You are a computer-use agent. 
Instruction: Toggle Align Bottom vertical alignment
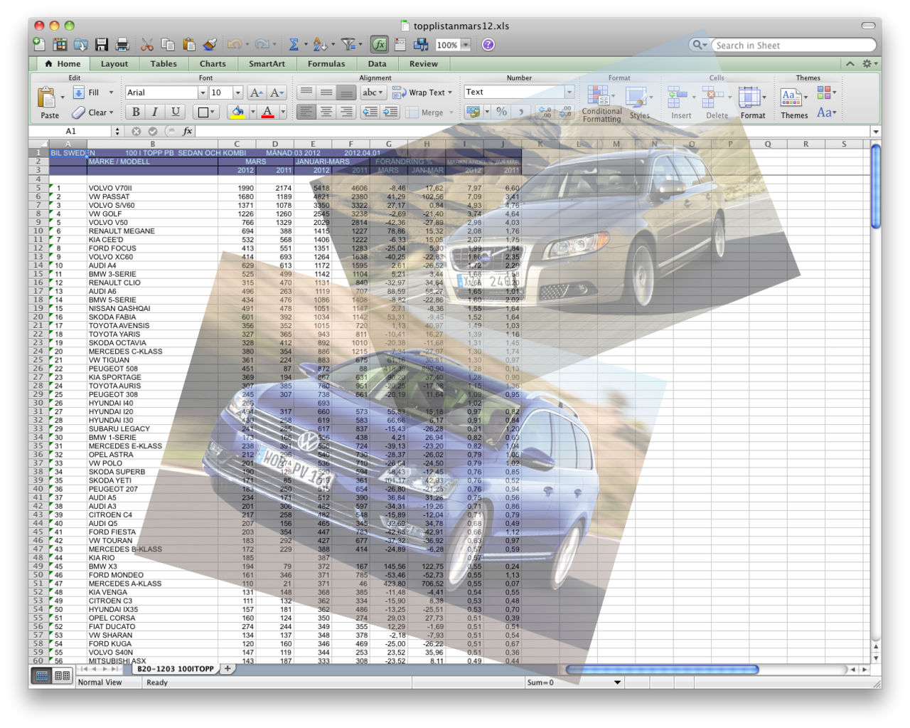[346, 93]
